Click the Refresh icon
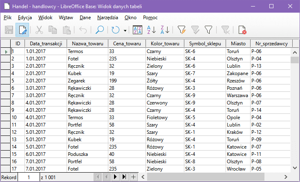The width and height of the screenshot is (300, 182). (116, 30)
